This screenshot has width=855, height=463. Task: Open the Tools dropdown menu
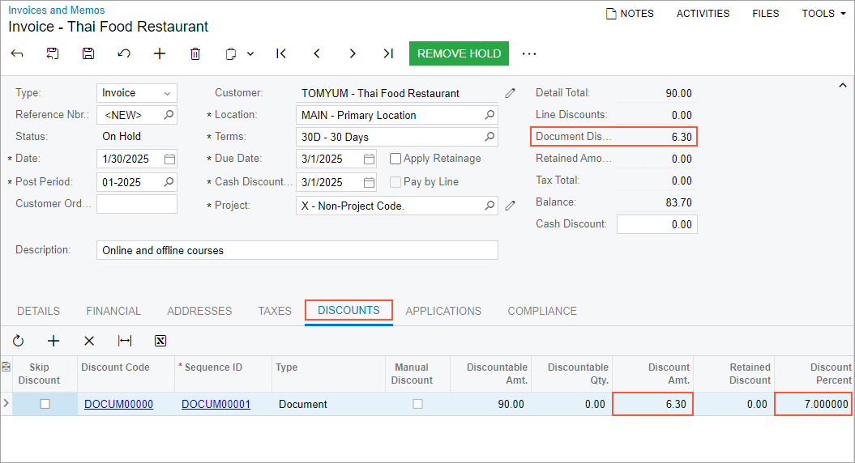click(x=823, y=14)
